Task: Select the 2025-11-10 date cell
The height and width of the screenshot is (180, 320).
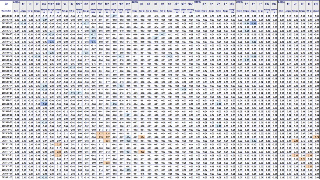Action: coord(6,144)
